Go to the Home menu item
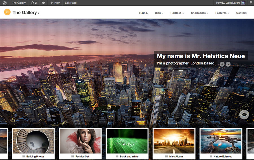 point(143,13)
